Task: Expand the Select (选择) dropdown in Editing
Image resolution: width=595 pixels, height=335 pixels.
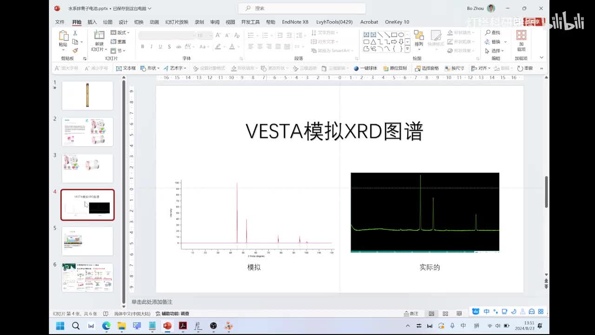Action: (495, 50)
